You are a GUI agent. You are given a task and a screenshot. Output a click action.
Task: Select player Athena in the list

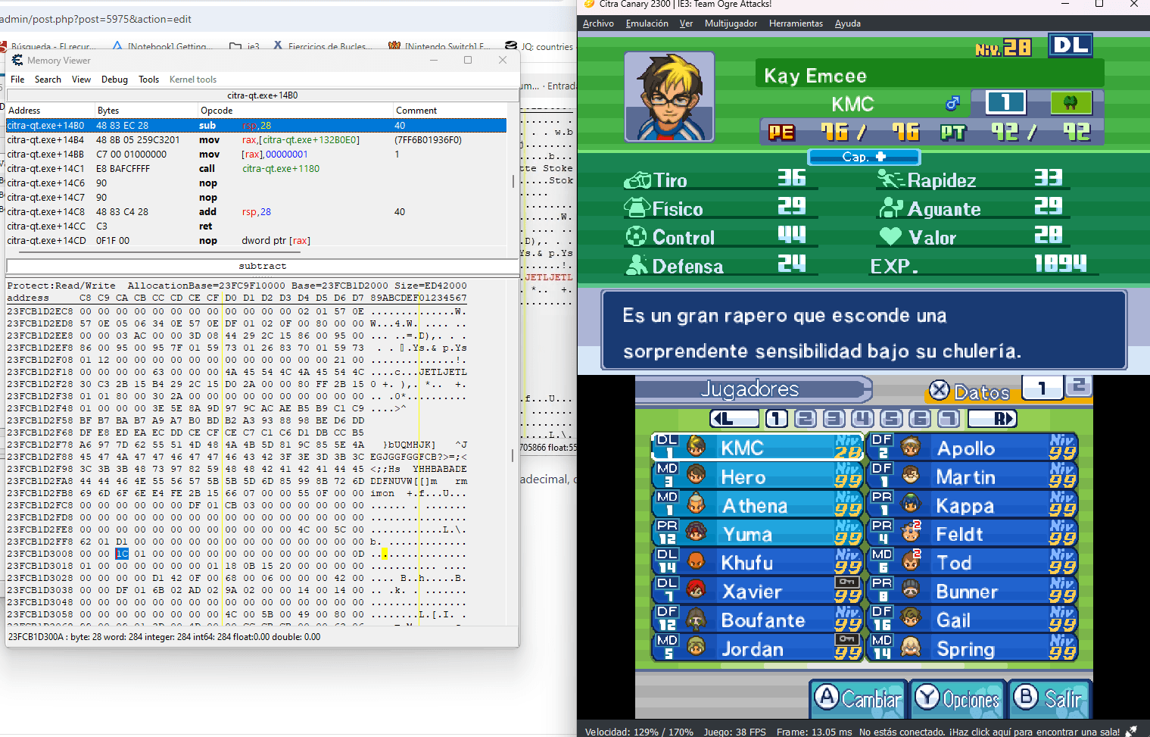[x=758, y=504]
